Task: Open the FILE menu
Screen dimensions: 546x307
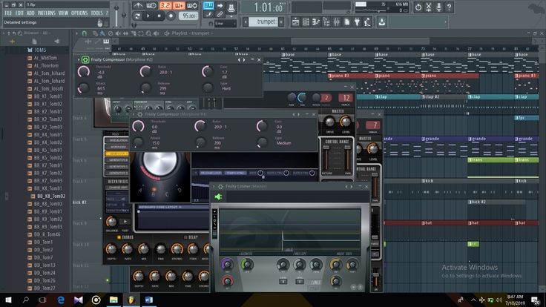Action: pos(8,13)
